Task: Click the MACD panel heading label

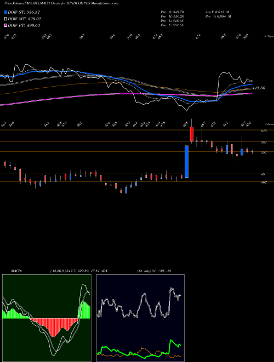Action: pos(16,270)
